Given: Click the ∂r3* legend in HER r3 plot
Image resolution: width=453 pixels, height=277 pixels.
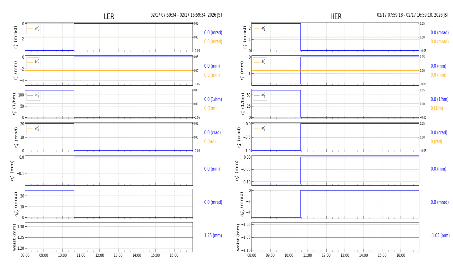Looking at the screenshot, I should 260,96.
